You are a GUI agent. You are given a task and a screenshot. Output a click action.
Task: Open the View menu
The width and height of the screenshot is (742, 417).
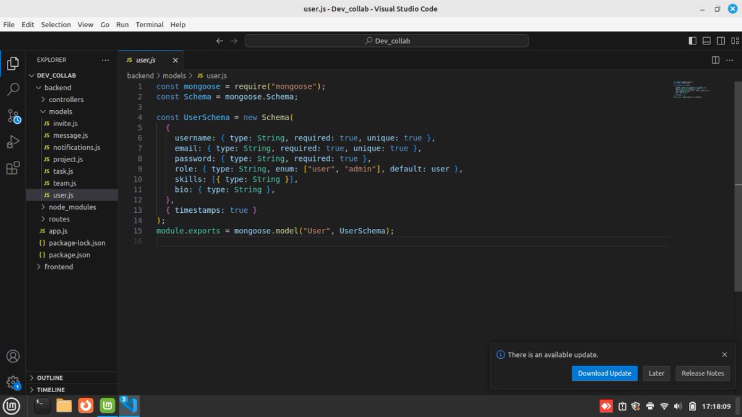click(85, 25)
